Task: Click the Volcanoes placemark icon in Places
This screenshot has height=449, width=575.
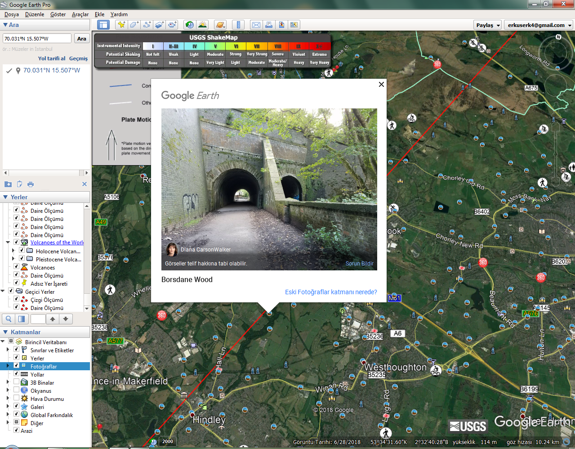Action: (25, 267)
